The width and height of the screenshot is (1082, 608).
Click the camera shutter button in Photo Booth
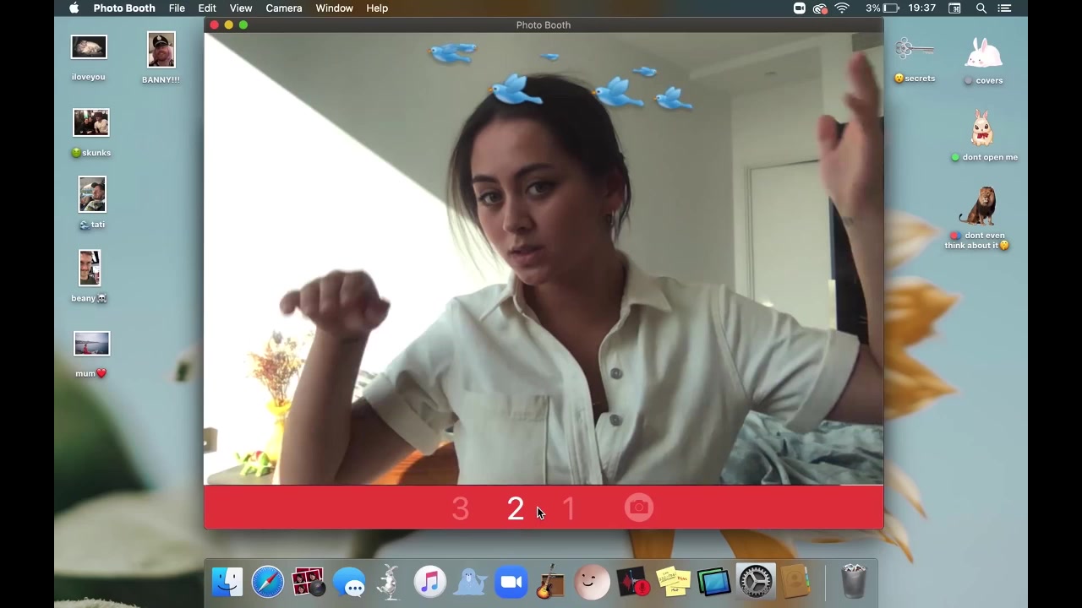pyautogui.click(x=639, y=507)
